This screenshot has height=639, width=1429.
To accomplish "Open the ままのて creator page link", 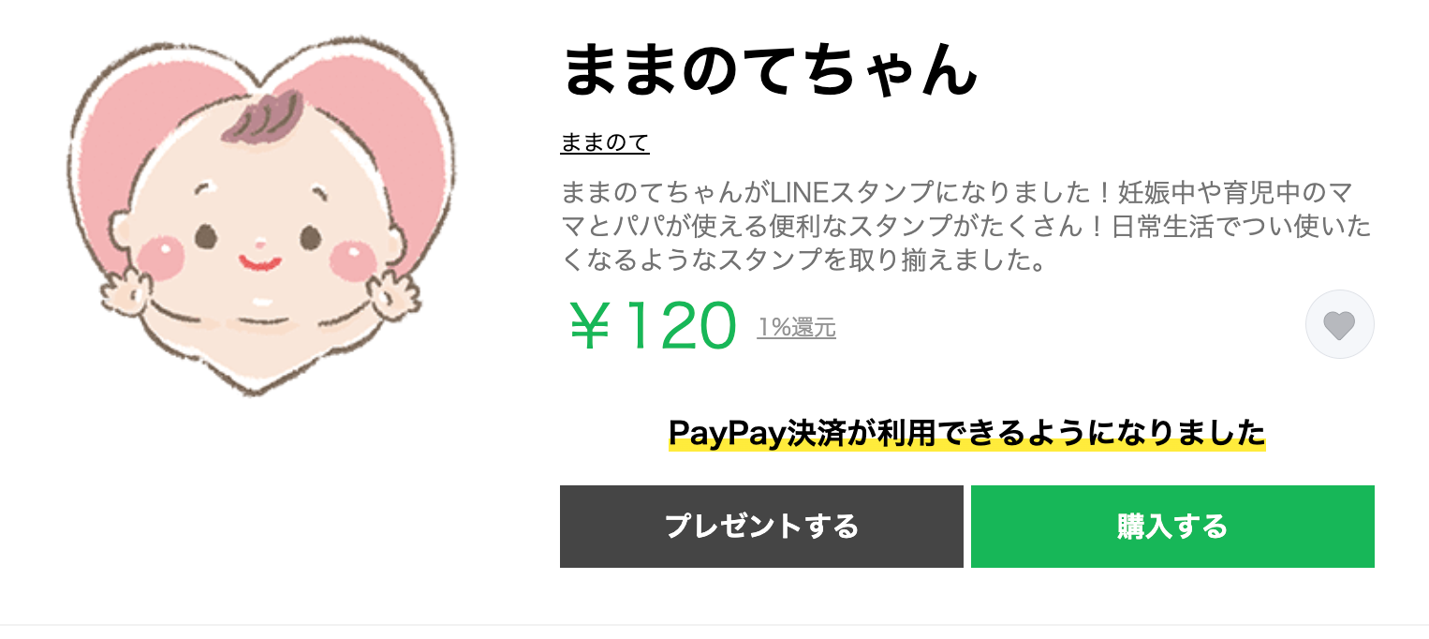I will (605, 143).
